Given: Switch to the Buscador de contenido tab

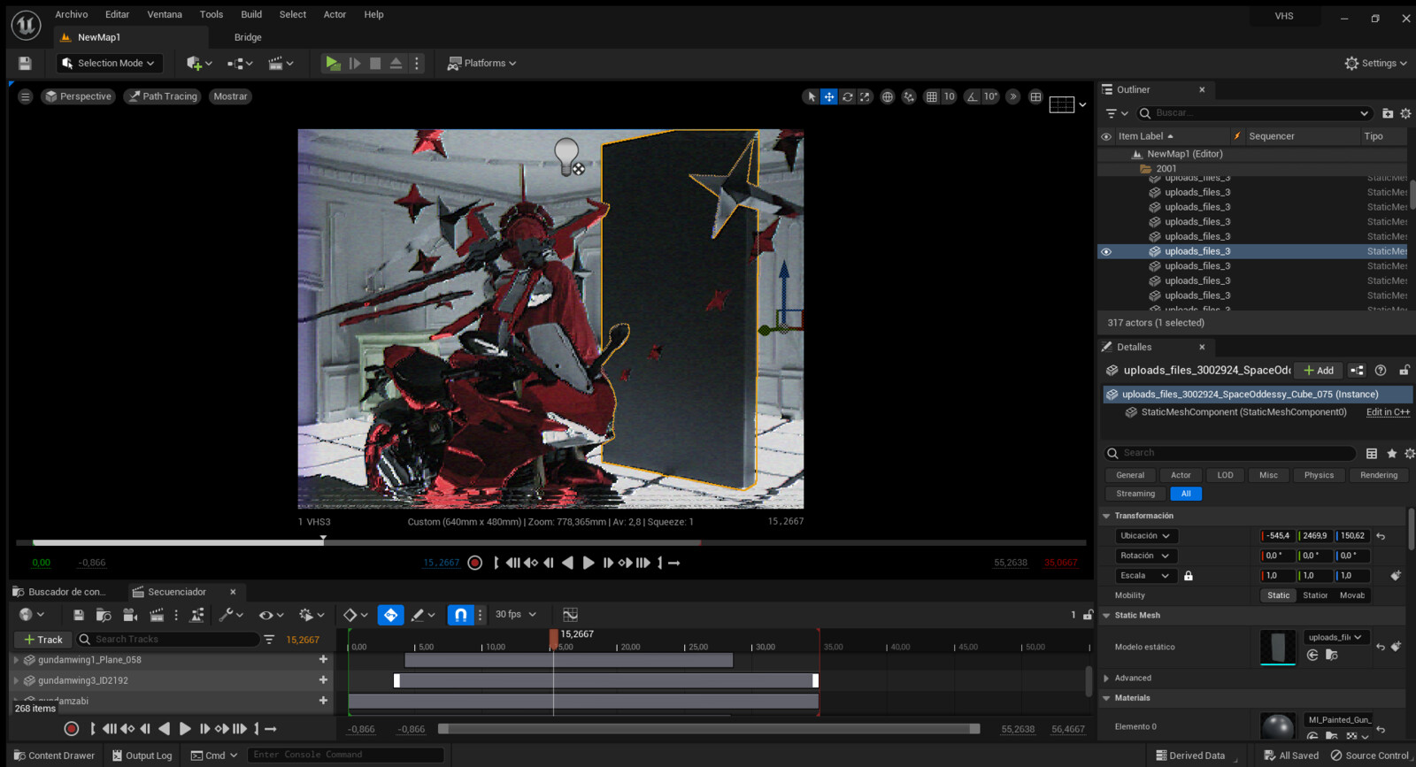Looking at the screenshot, I should (x=59, y=592).
